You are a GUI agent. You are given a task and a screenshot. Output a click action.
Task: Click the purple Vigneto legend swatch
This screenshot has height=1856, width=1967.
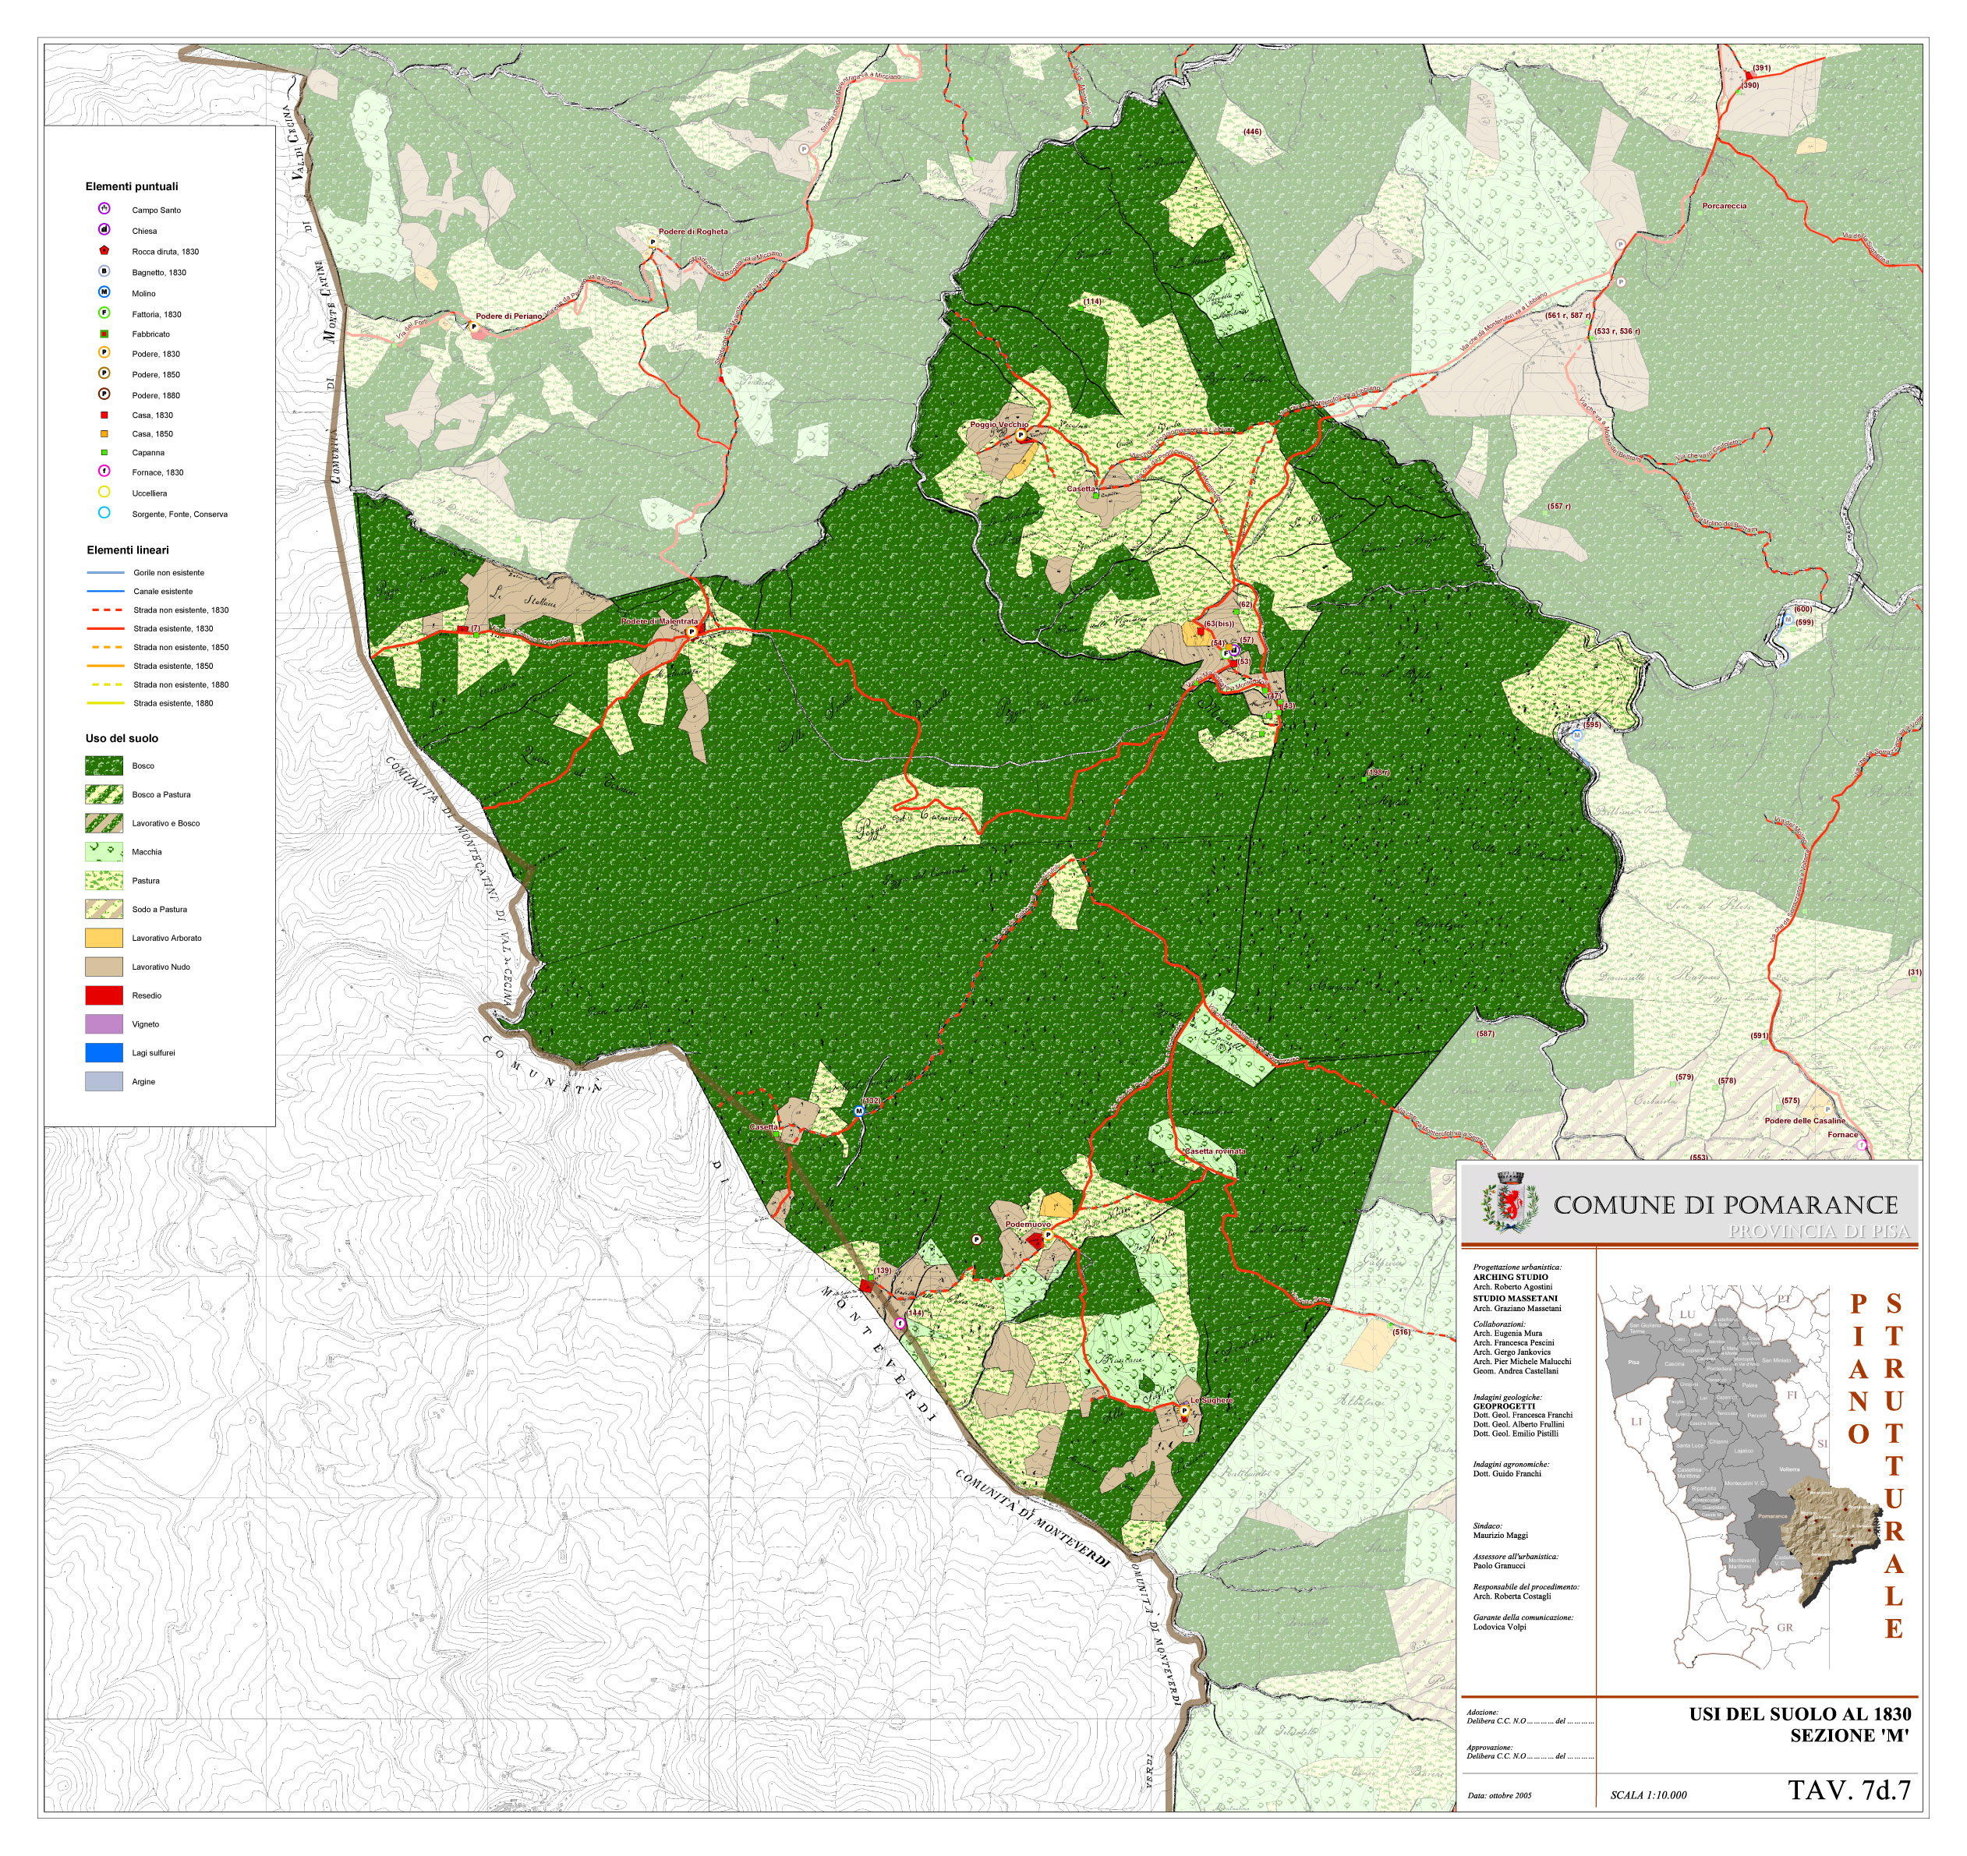(x=104, y=1024)
